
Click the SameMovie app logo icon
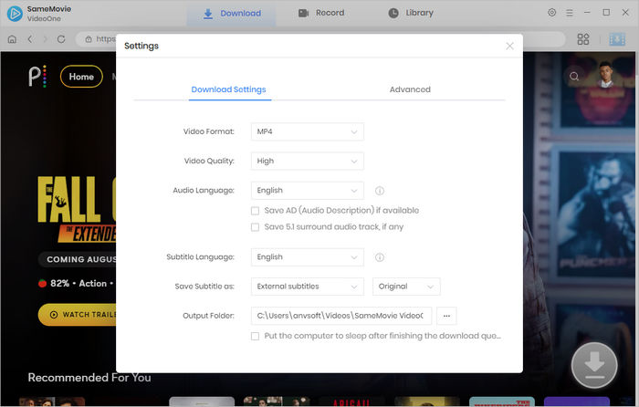click(x=16, y=13)
